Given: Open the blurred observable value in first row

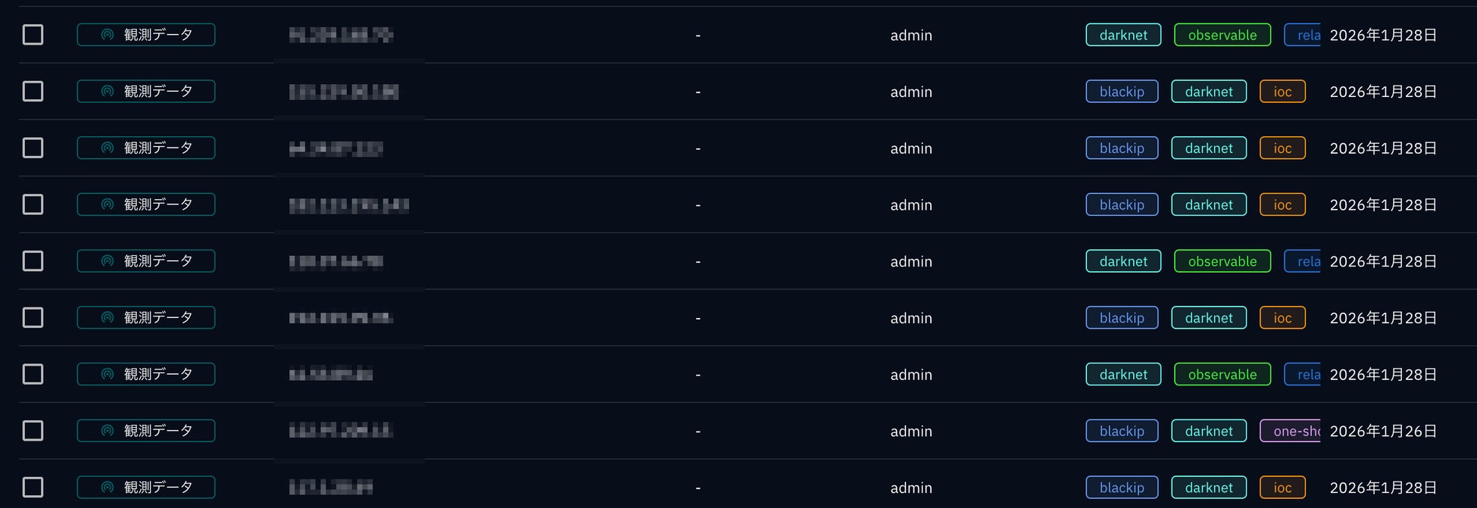Looking at the screenshot, I should pos(341,35).
